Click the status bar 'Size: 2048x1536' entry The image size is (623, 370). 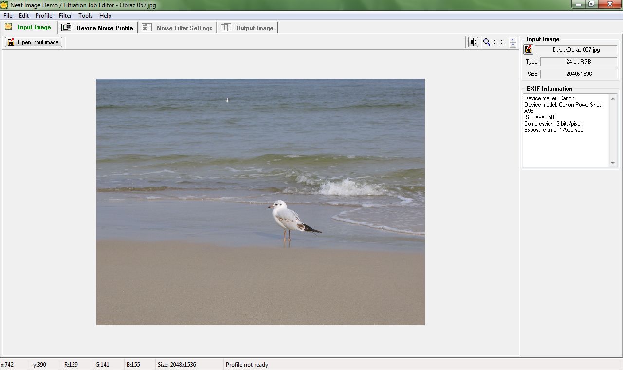click(177, 365)
